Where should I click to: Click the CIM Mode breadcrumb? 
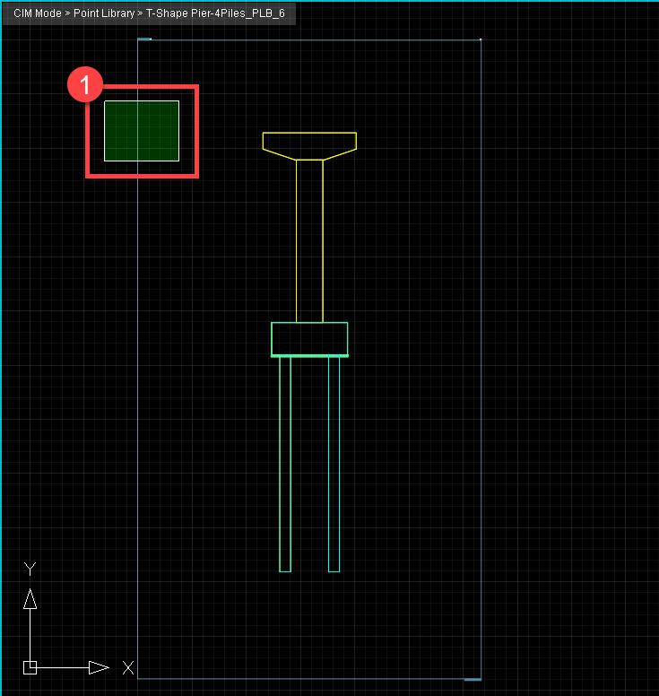[38, 13]
